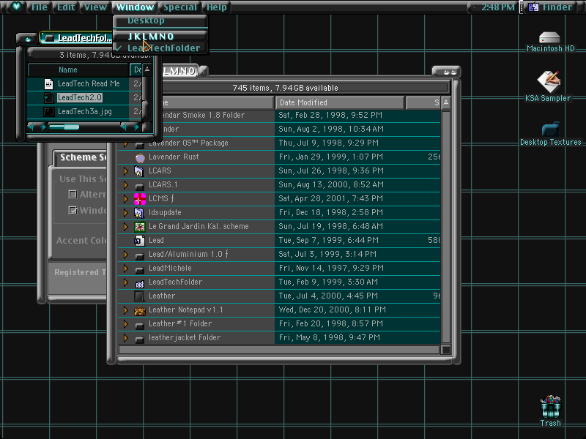Click the Leather #1 Folder icon
Viewport: 586px width, 439px height.
[139, 325]
